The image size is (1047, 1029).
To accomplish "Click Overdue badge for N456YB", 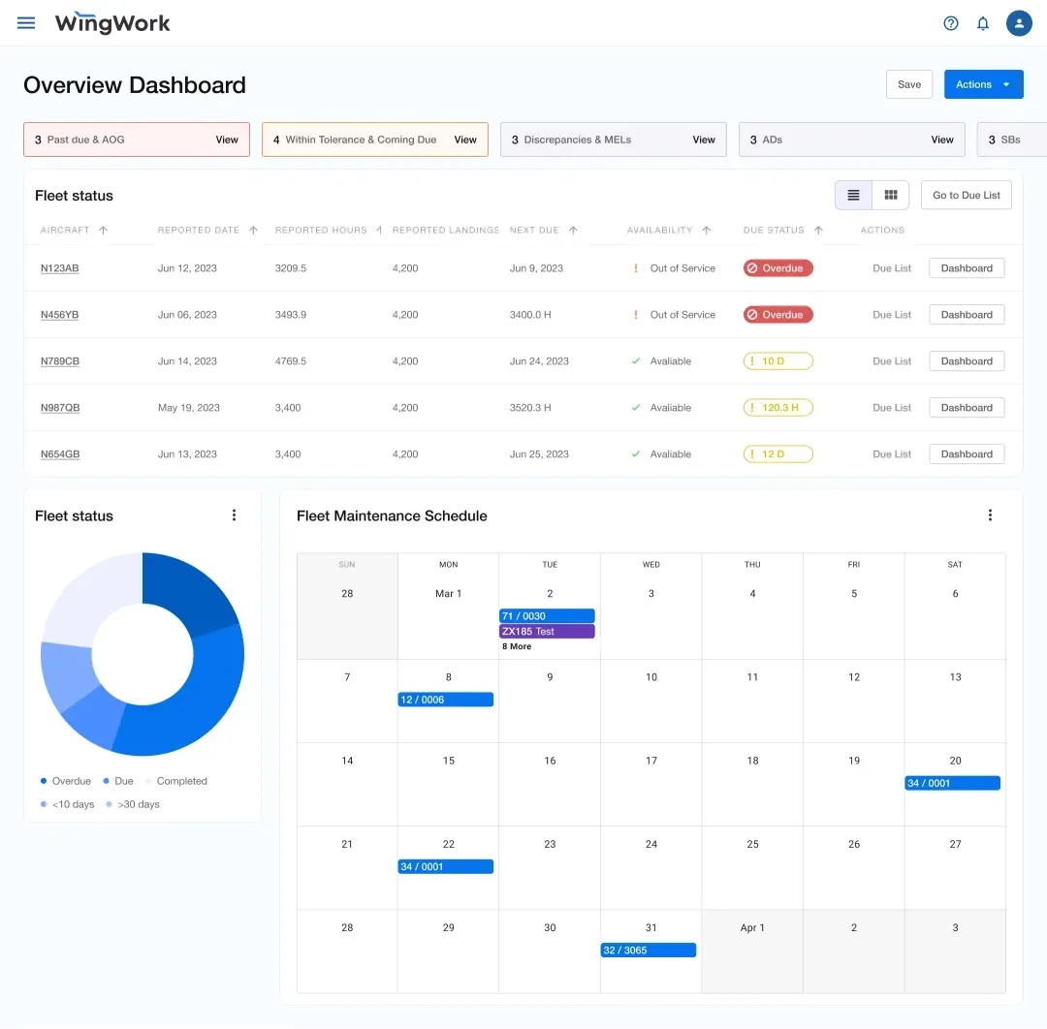I will [x=777, y=315].
